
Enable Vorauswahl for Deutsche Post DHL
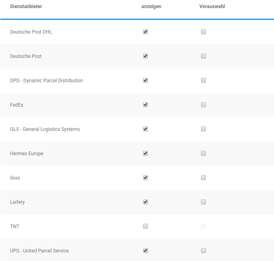click(x=203, y=32)
